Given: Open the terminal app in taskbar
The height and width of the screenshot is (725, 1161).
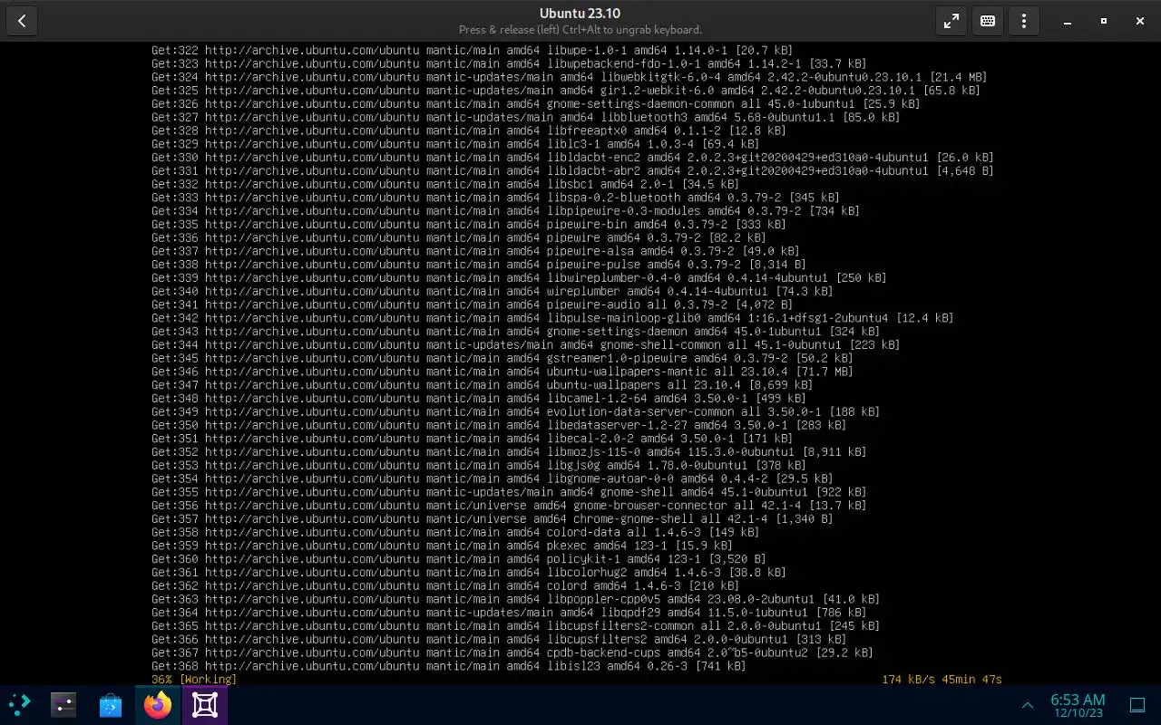Looking at the screenshot, I should coord(63,705).
